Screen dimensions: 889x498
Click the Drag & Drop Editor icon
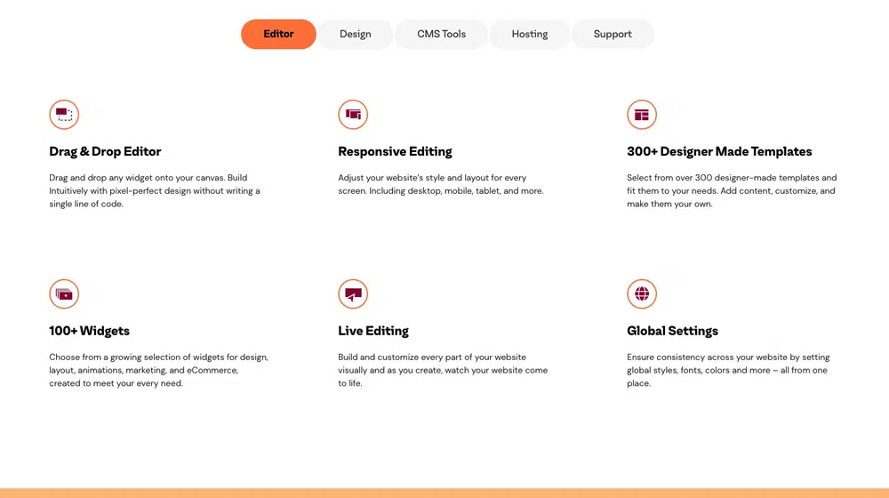coord(64,115)
